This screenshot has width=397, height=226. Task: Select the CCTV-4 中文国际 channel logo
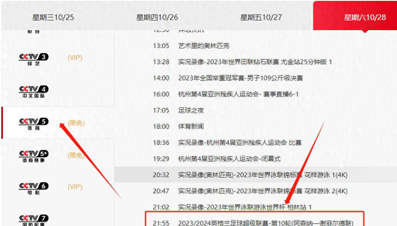pos(34,91)
